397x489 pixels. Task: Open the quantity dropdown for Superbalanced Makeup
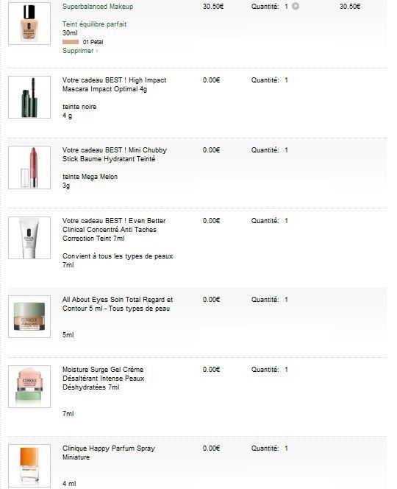pos(296,6)
